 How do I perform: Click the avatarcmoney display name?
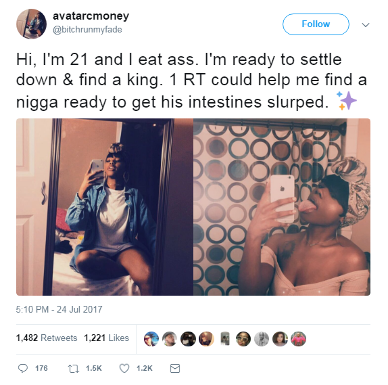click(x=91, y=16)
